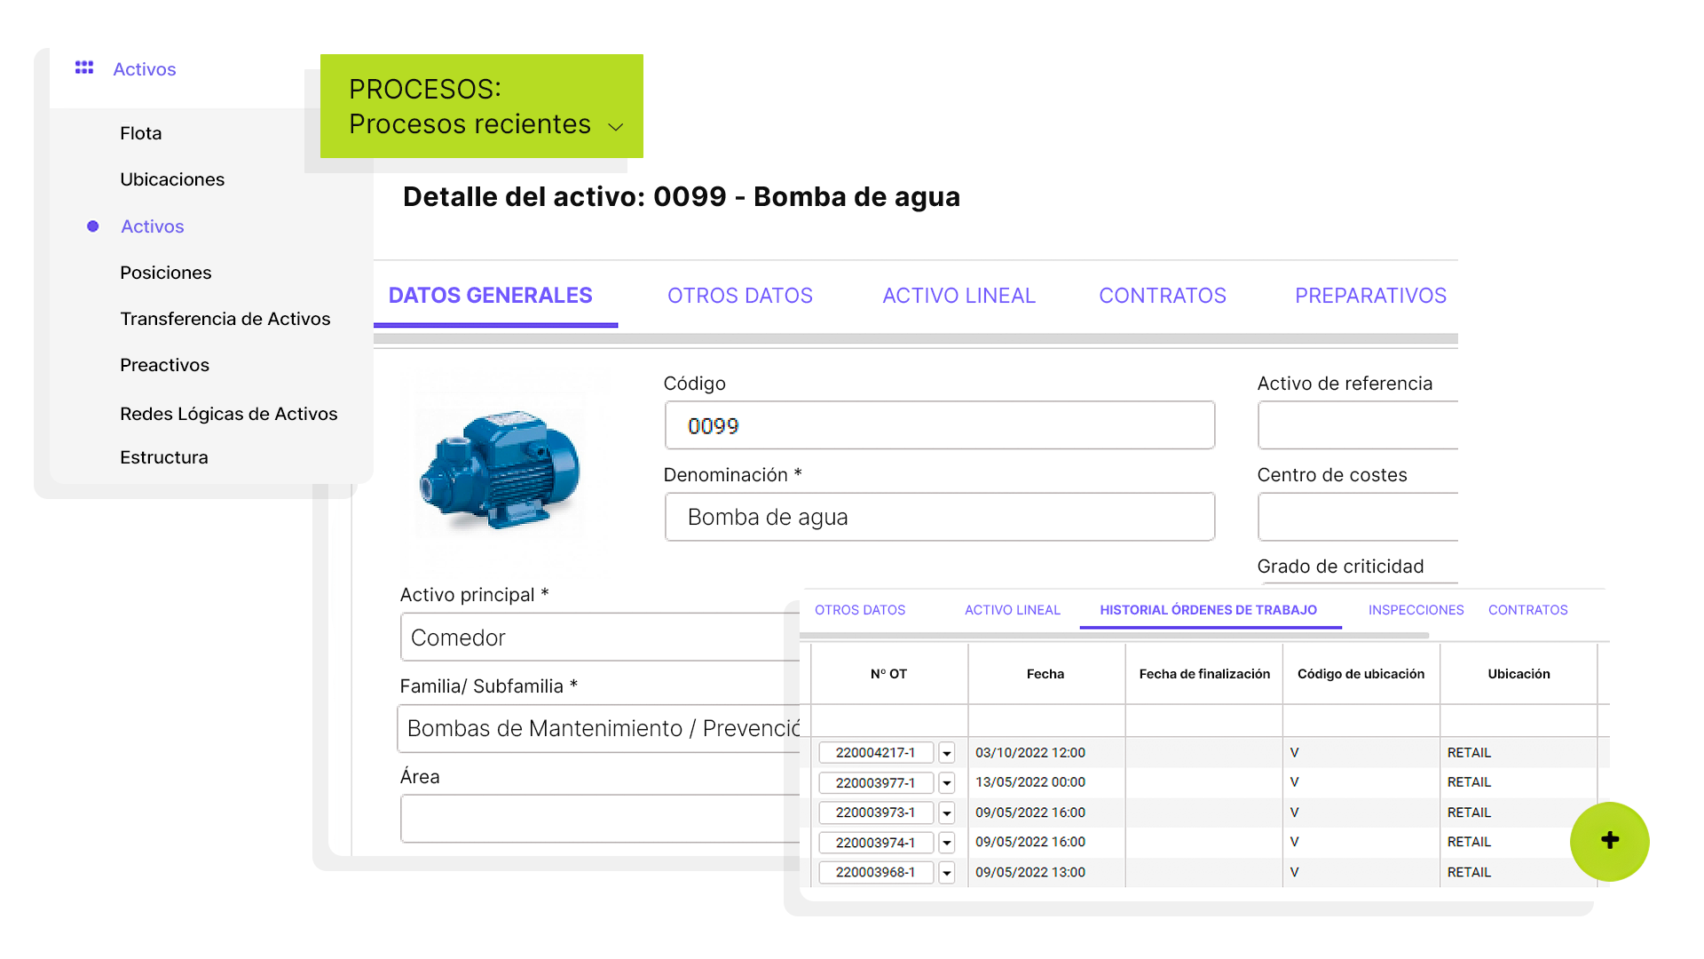Image resolution: width=1704 pixels, height=959 pixels.
Task: Switch to the PREPARATIVOS tab
Action: click(x=1369, y=295)
